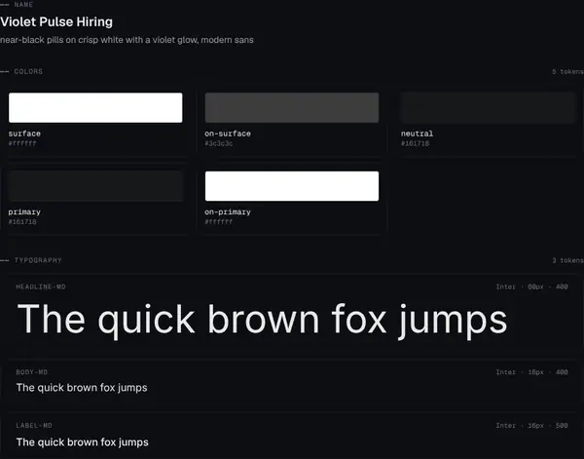The image size is (584, 459).
Task: Click the 'Violet Pulse Hiring' title
Action: (x=56, y=21)
